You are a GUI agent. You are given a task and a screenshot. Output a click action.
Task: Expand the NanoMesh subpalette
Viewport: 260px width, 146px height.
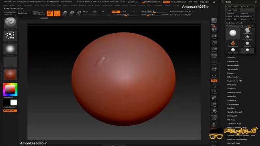point(232,69)
